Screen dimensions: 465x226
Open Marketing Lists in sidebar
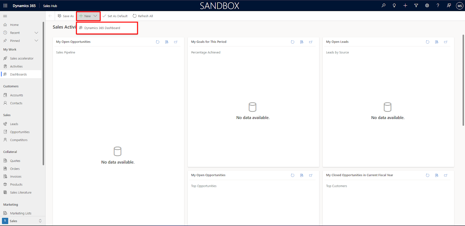pos(21,213)
